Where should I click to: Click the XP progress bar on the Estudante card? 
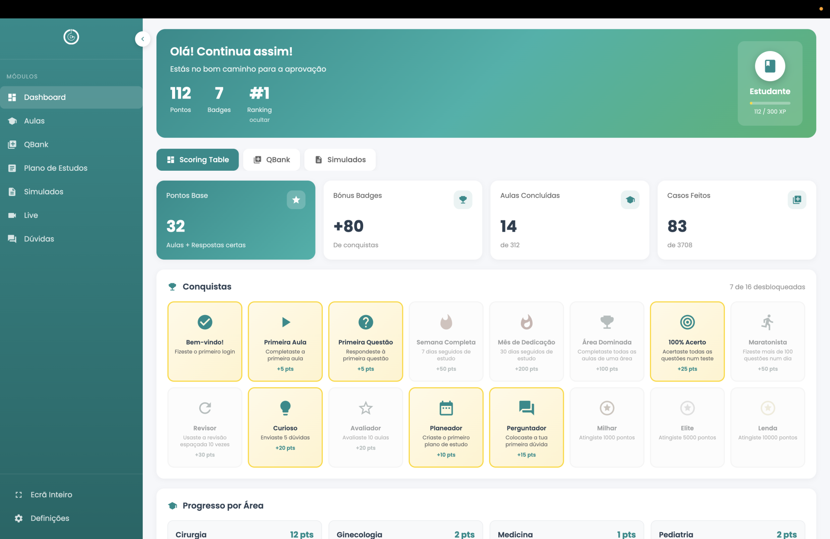tap(769, 103)
